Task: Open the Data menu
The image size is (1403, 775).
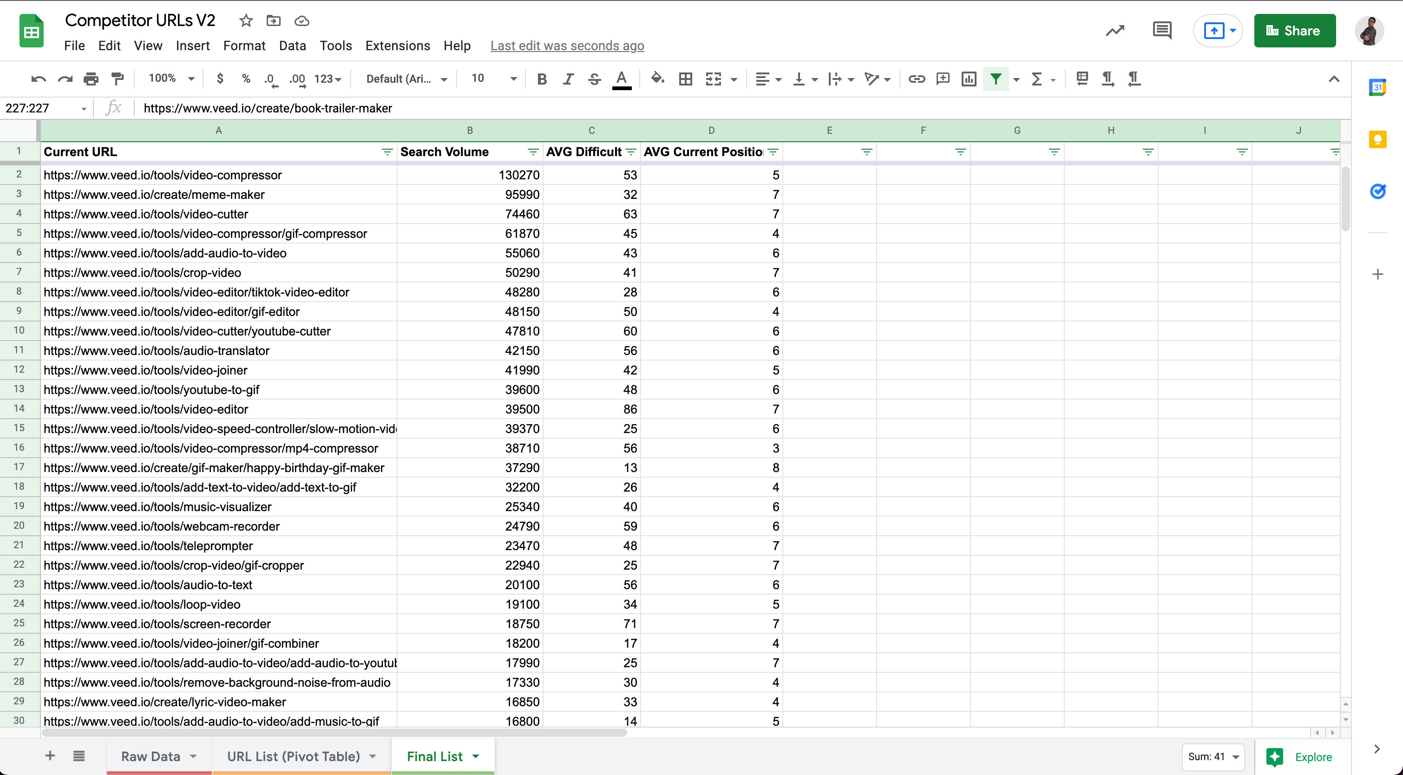Action: pos(293,46)
